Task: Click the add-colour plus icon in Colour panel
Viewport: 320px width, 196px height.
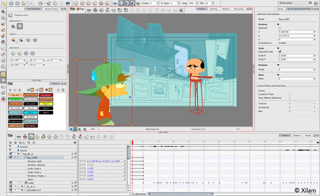Action: click(x=10, y=90)
